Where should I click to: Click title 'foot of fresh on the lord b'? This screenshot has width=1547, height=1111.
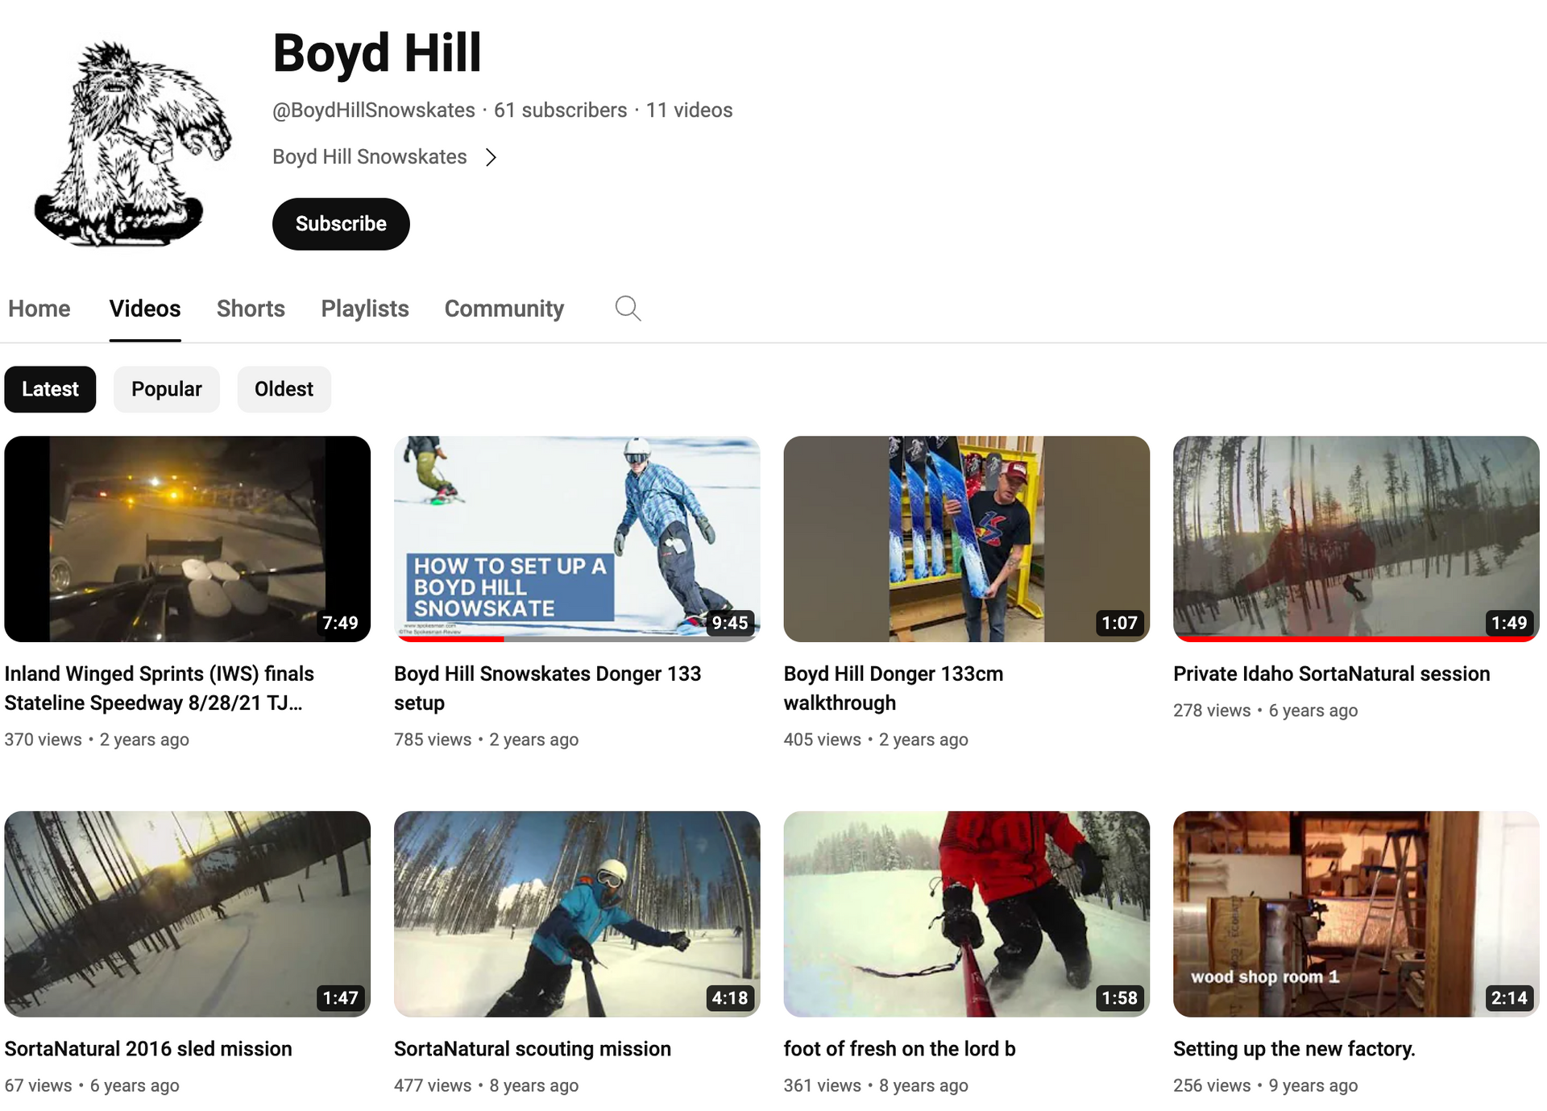click(x=899, y=1049)
